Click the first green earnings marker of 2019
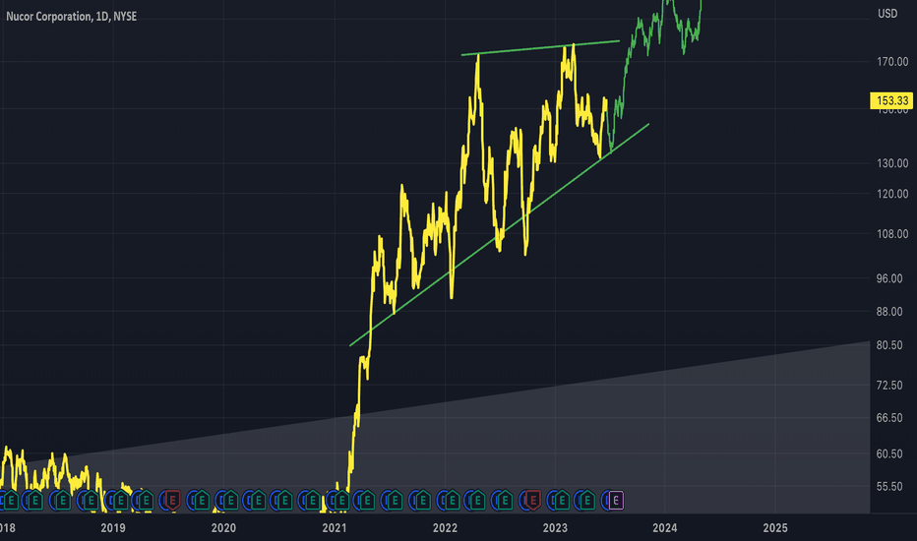Screen dimensions: 917x541 [x=120, y=501]
